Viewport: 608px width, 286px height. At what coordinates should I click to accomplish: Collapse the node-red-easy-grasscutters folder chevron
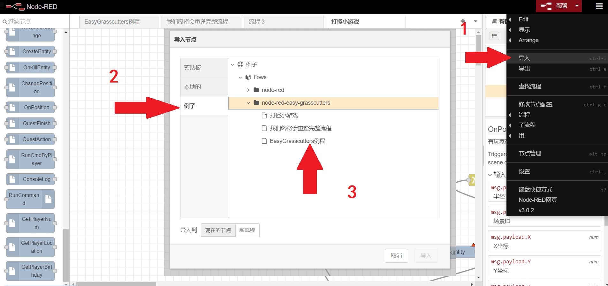tap(248, 103)
